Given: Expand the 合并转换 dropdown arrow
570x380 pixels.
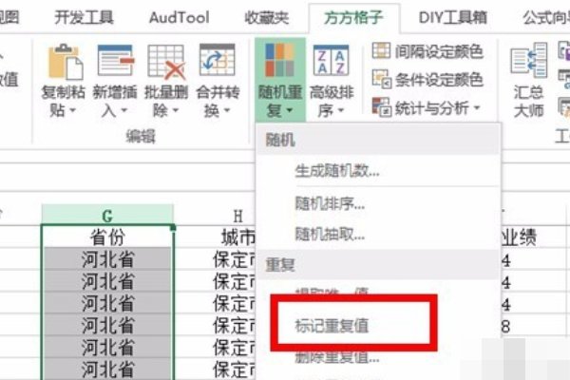Looking at the screenshot, I should (227, 110).
